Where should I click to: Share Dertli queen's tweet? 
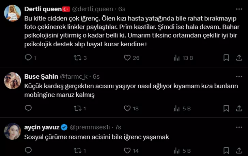239,58
